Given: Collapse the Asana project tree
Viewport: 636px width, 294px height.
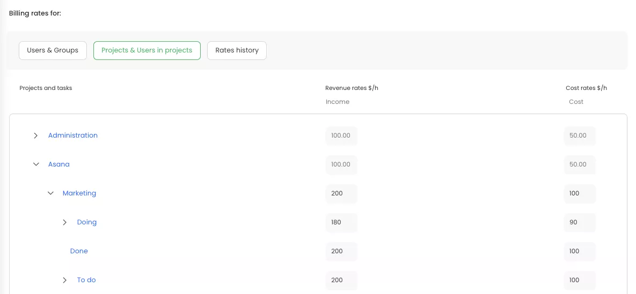Looking at the screenshot, I should [36, 164].
